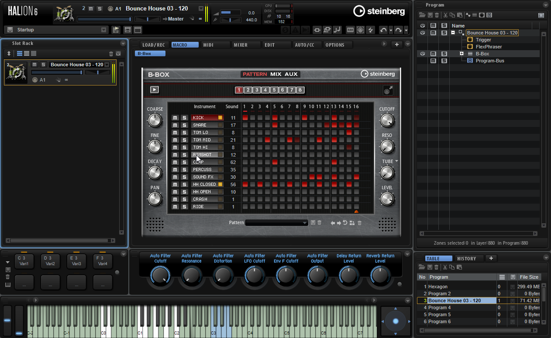This screenshot has height=338, width=551.
Task: Click the DECAY knob in B-Box
Action: tap(155, 173)
